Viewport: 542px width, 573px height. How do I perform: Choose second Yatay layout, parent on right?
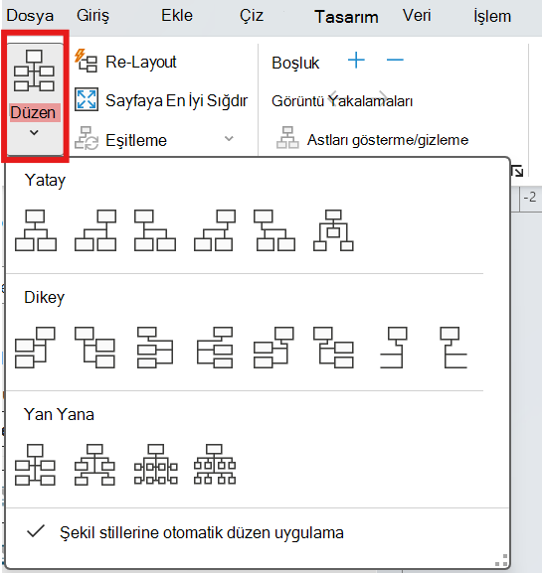(x=95, y=230)
